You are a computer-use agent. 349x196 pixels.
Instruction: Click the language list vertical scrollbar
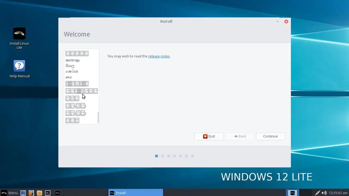pyautogui.click(x=98, y=117)
